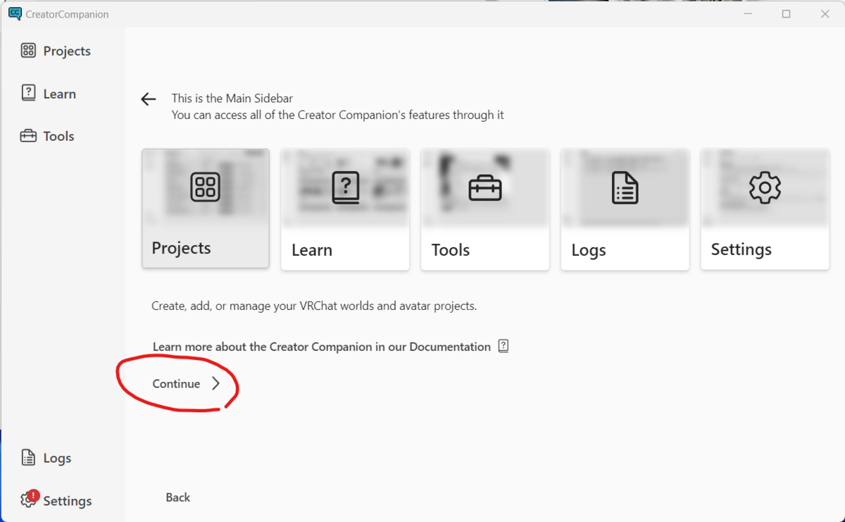
Task: Click the Learn book icon in the sidebar
Action: point(28,93)
